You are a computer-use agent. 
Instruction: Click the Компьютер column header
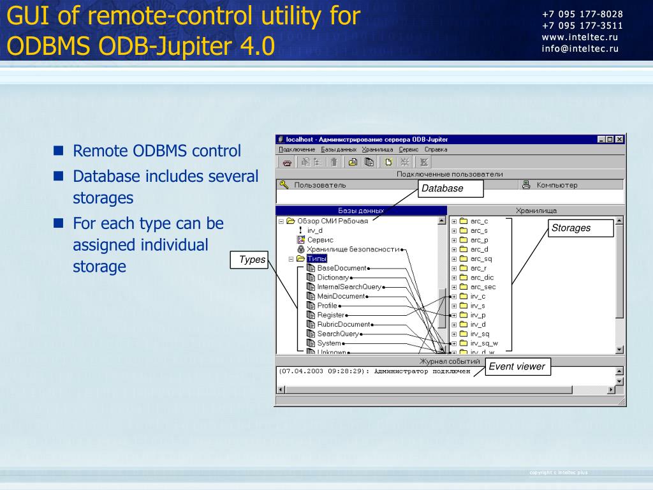pyautogui.click(x=571, y=184)
